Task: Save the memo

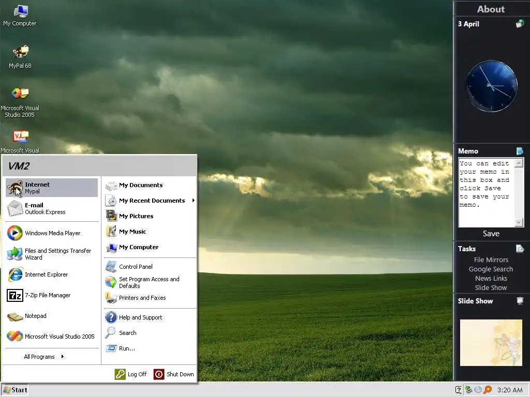Action: point(491,234)
